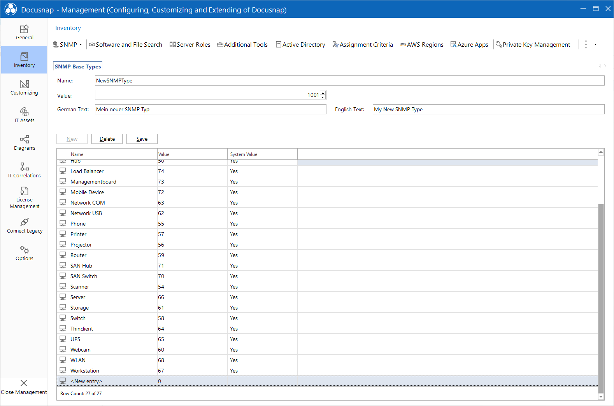Image resolution: width=614 pixels, height=406 pixels.
Task: Click row icon for New entry
Action: 63,381
